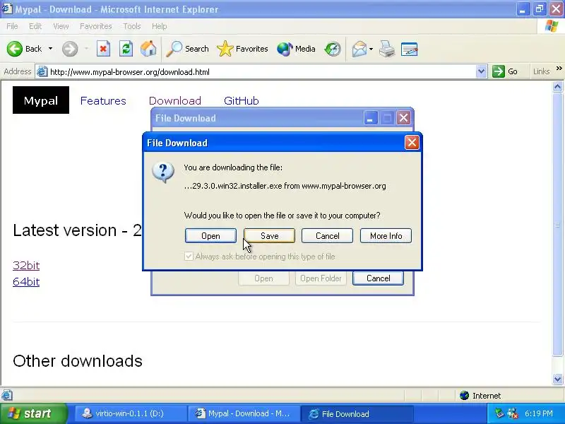The image size is (565, 424).
Task: Minimize the background File Download window
Action: click(x=370, y=118)
